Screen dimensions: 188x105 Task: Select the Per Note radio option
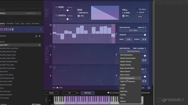(x=137, y=9)
